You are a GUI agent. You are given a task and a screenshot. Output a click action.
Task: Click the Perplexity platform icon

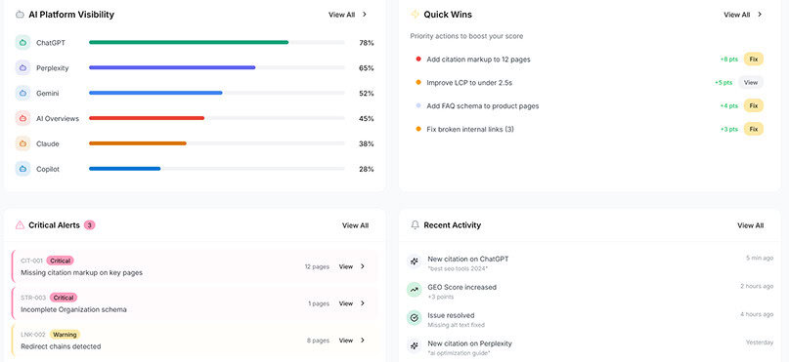[22, 67]
